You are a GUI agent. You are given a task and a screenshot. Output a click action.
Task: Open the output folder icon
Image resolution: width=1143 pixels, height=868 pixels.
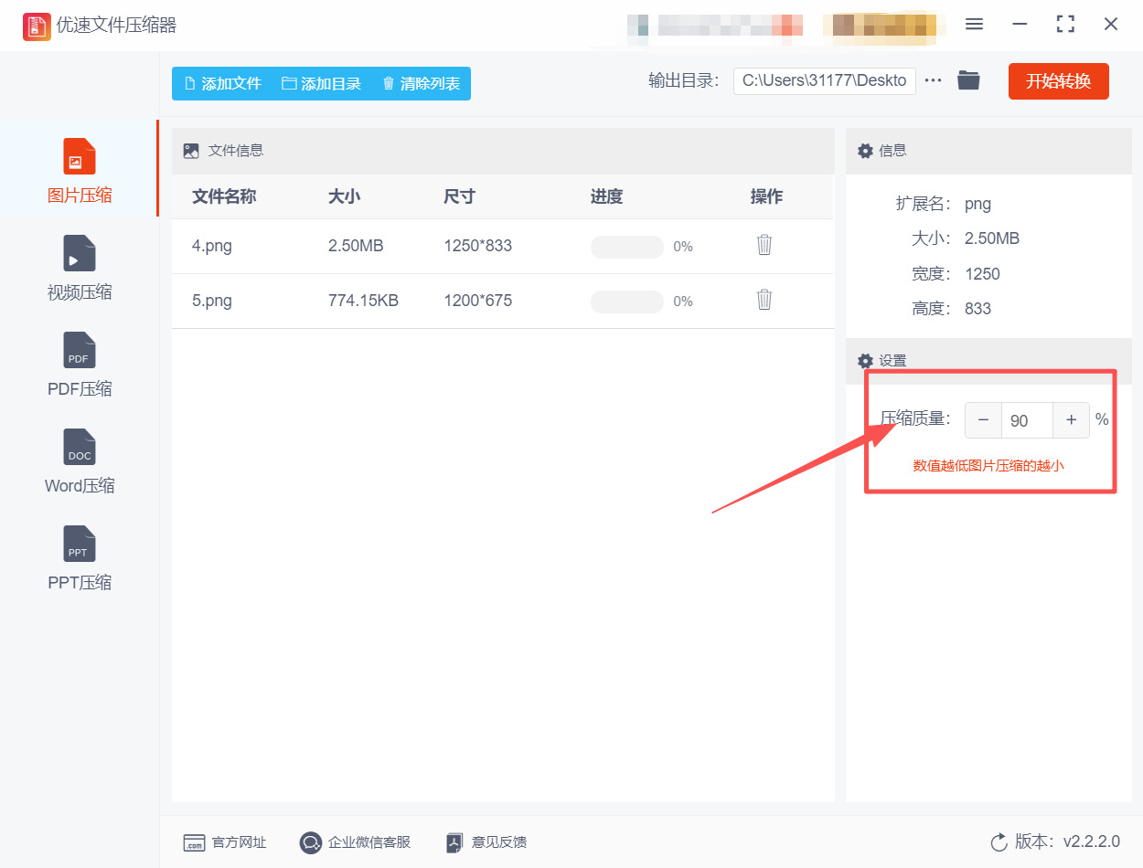pyautogui.click(x=968, y=80)
